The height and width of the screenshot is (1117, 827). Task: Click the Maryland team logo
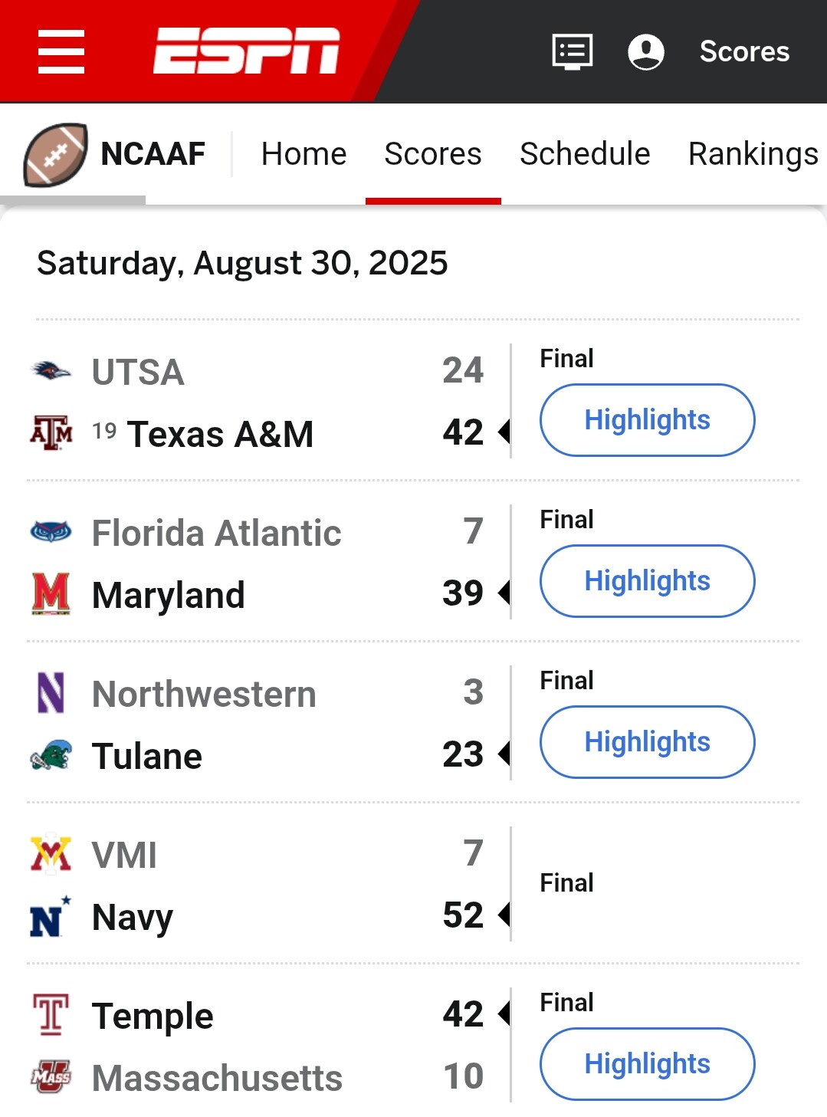(x=51, y=593)
